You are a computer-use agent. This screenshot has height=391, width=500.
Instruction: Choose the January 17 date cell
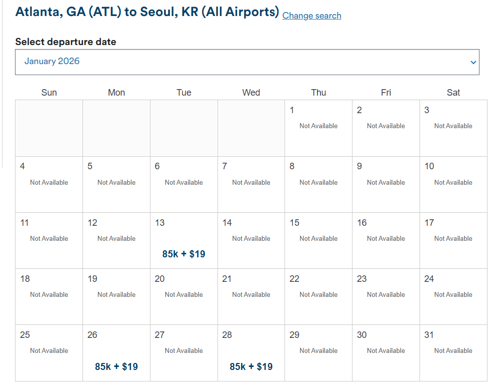(x=453, y=241)
